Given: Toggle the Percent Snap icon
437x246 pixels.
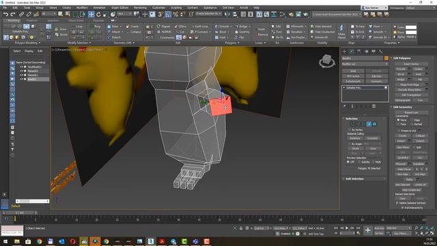Looking at the screenshot, I should 175,14.
